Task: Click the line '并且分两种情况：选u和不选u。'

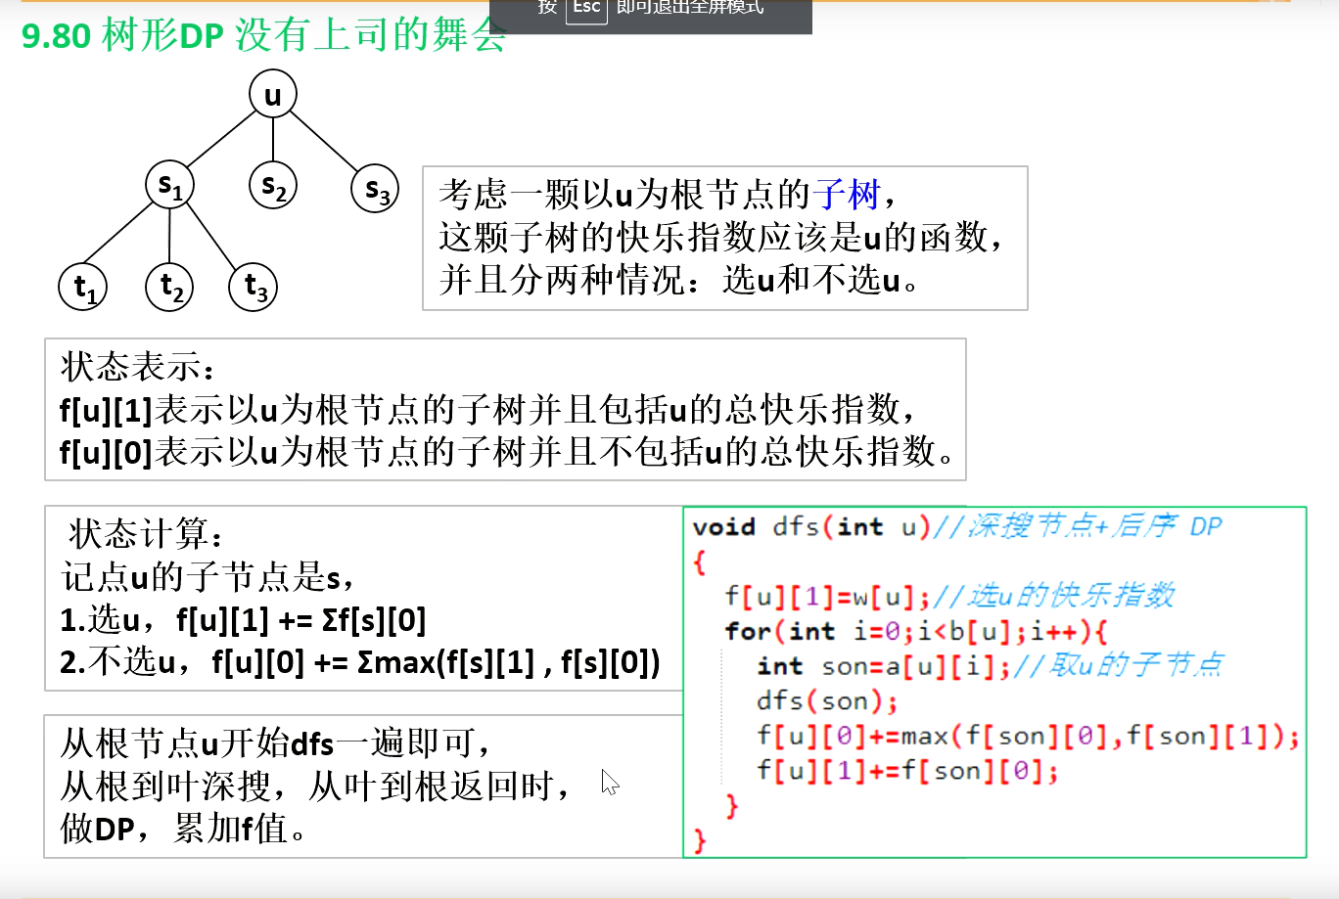Action: tap(679, 280)
